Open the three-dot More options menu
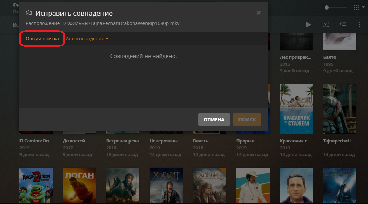The width and height of the screenshot is (368, 204). click(x=359, y=25)
